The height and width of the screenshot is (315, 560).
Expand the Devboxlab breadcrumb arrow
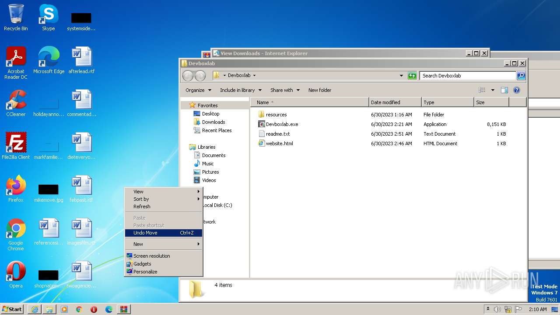[x=254, y=75]
